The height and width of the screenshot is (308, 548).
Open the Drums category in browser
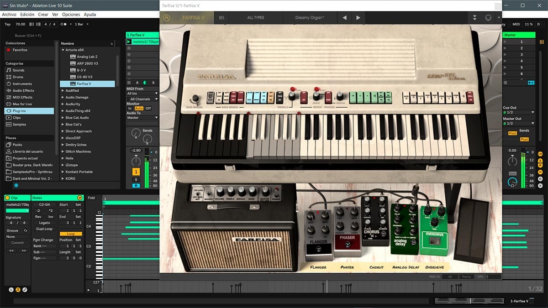click(x=18, y=77)
